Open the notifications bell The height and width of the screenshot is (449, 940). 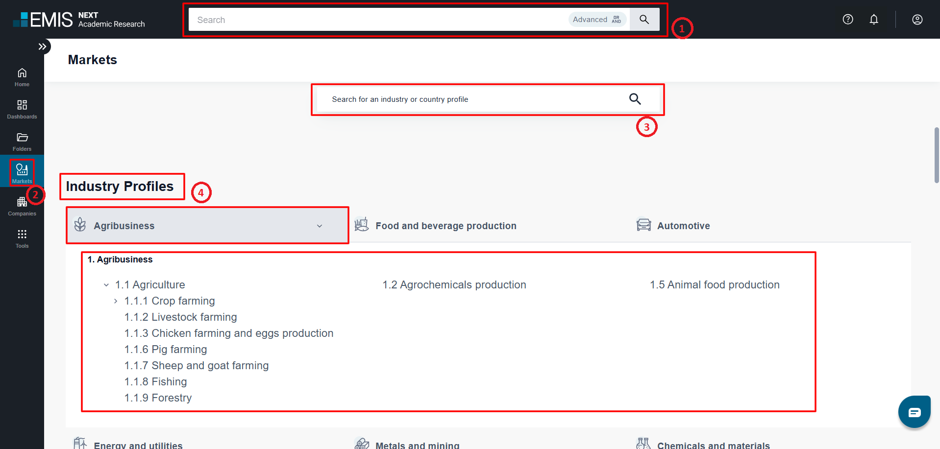pyautogui.click(x=874, y=19)
